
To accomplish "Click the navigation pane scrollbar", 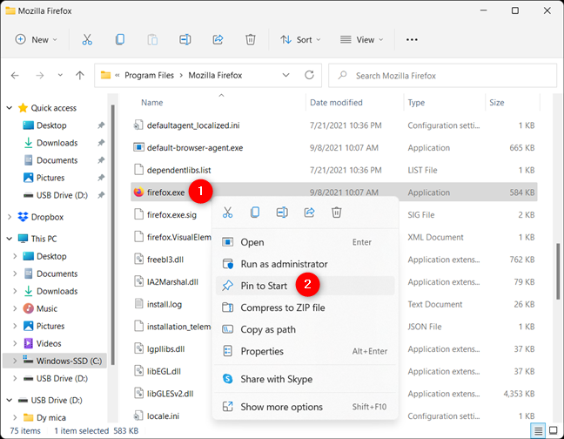I will (x=112, y=234).
